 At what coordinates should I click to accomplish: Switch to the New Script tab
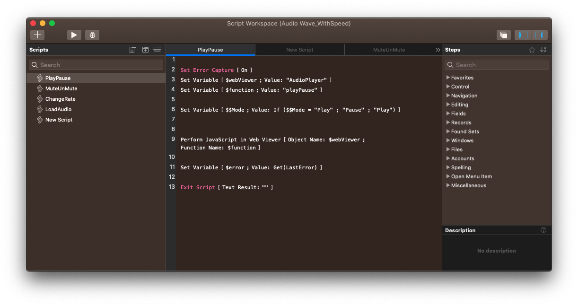(300, 50)
